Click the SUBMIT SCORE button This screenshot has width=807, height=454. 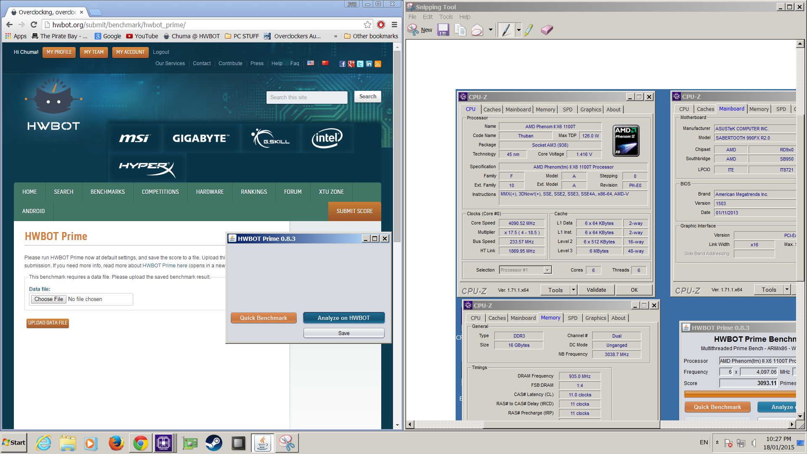(x=354, y=211)
